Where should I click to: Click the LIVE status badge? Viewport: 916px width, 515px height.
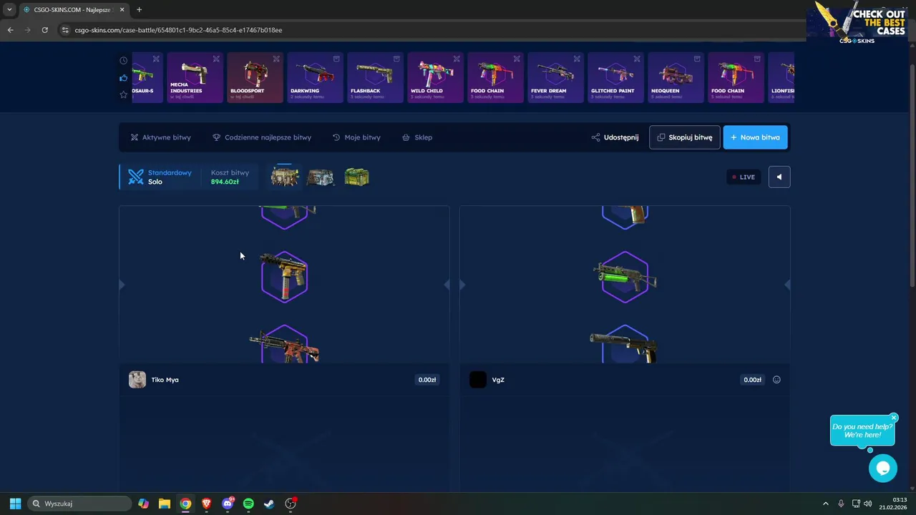744,177
